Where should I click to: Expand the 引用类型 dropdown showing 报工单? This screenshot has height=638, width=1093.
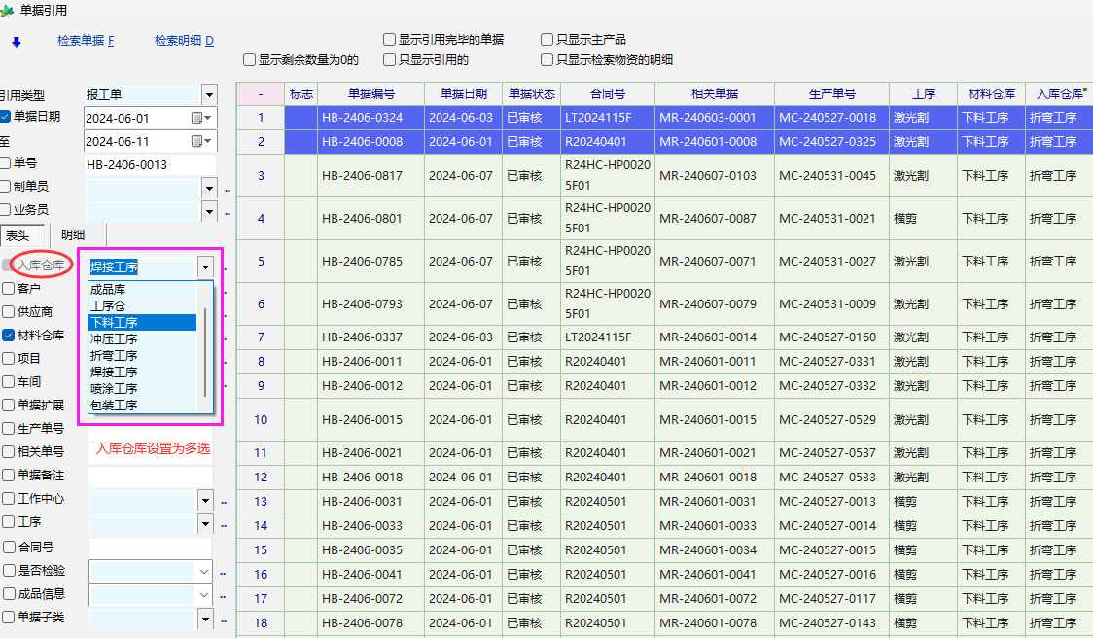tap(209, 94)
